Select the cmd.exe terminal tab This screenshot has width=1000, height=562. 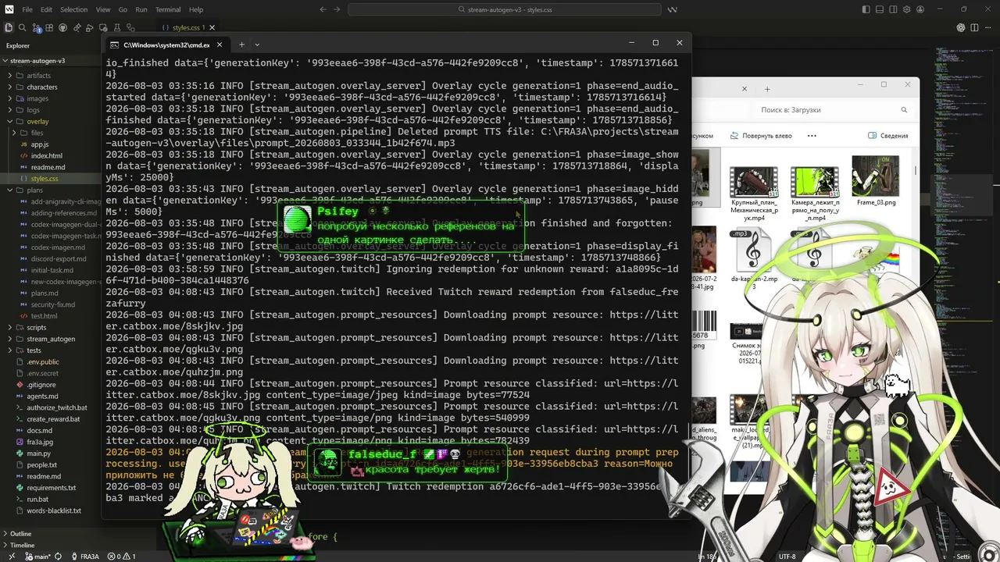pos(166,44)
